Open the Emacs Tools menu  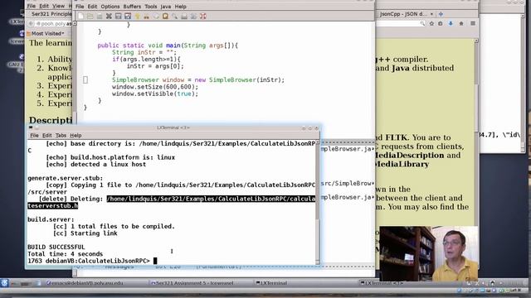(x=151, y=7)
